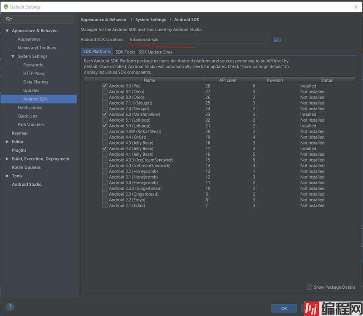Viewport: 363px width, 316px height.
Task: Open Path Variables settings
Action: click(31, 125)
